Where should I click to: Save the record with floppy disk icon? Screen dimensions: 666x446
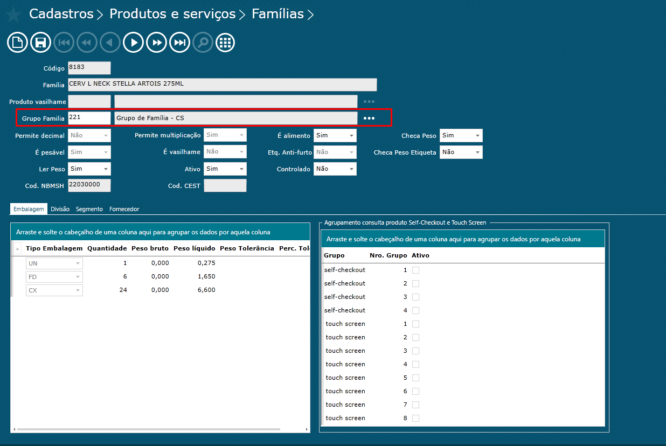click(40, 43)
